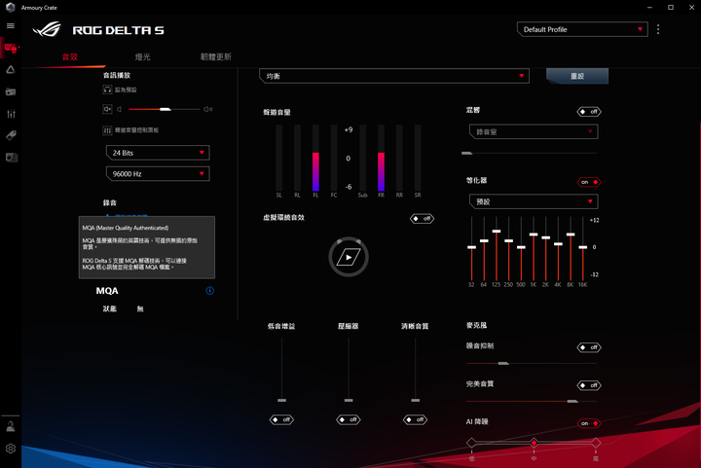The height and width of the screenshot is (468, 701).
Task: Click the ROG logo beside ROG DELTA S
Action: click(x=47, y=29)
